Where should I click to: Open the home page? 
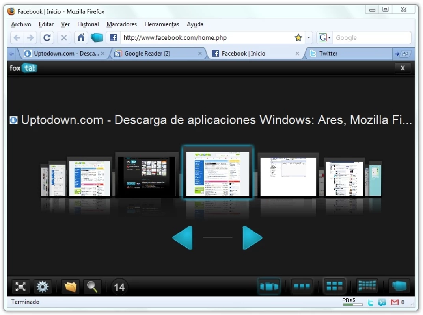(81, 37)
